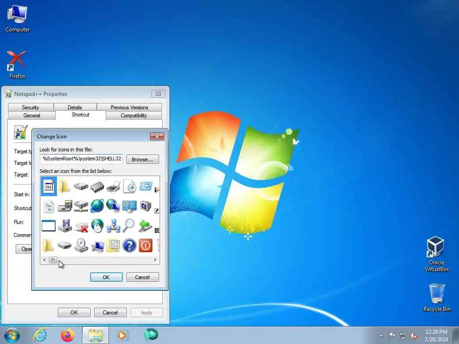The height and width of the screenshot is (344, 459).
Task: Choose the flat removable drive icon
Action: coord(65,245)
